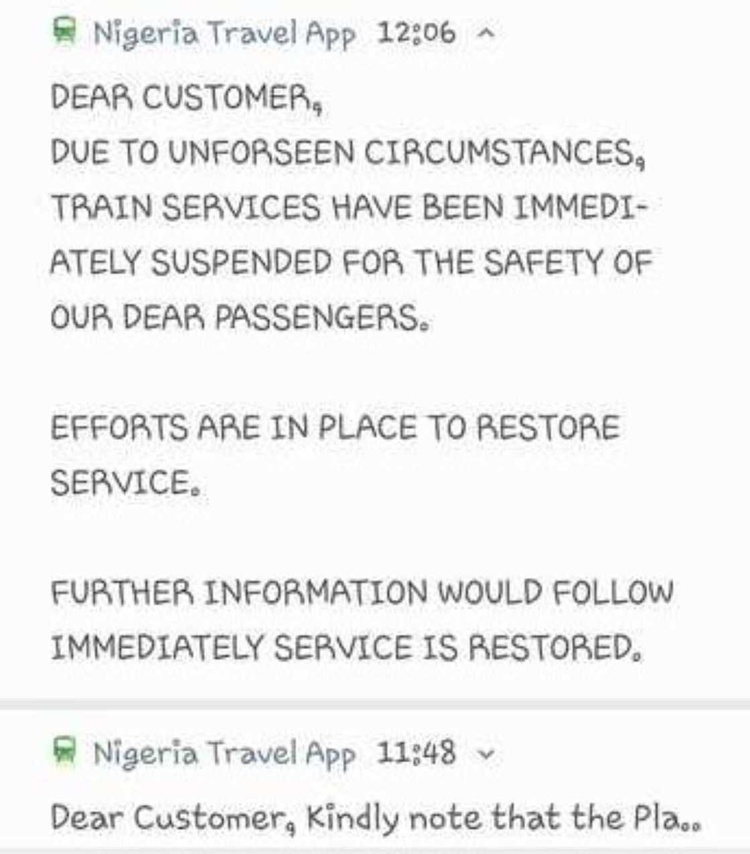
Task: Click the grey divider between the two notifications
Action: [375, 704]
